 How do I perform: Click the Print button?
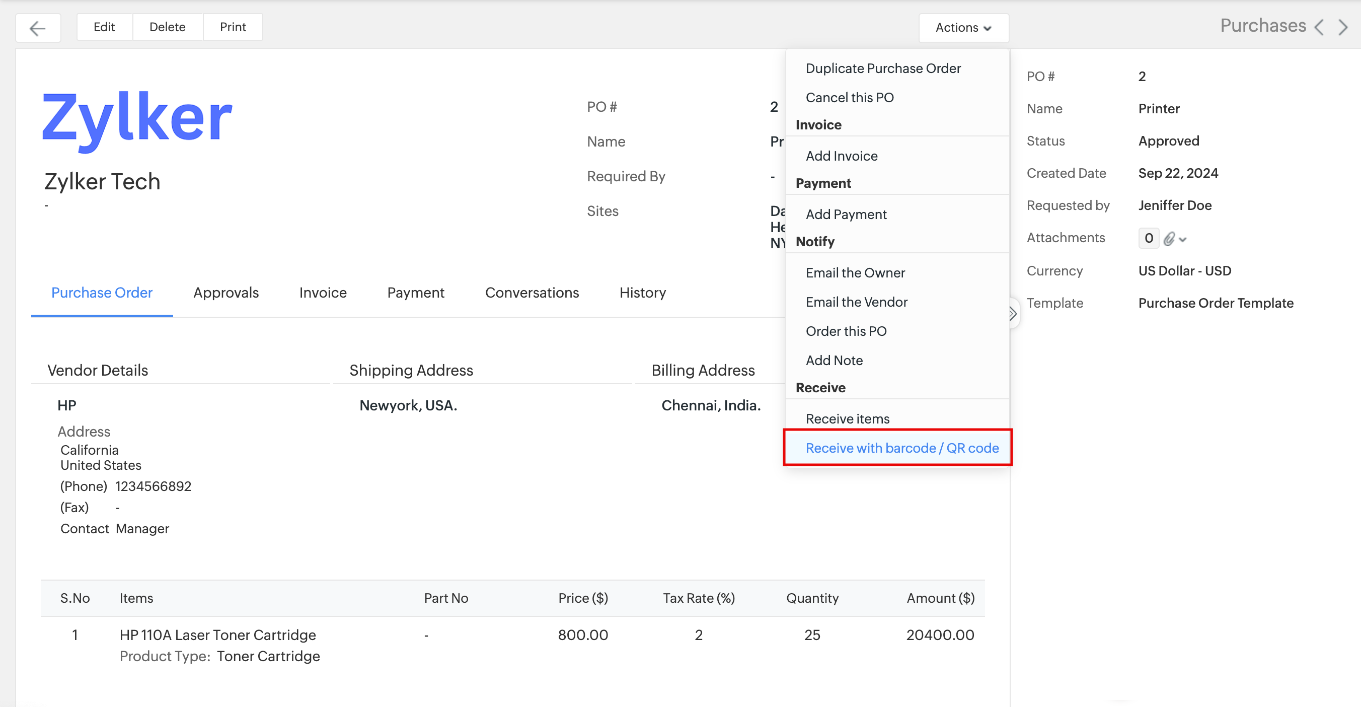pos(233,27)
